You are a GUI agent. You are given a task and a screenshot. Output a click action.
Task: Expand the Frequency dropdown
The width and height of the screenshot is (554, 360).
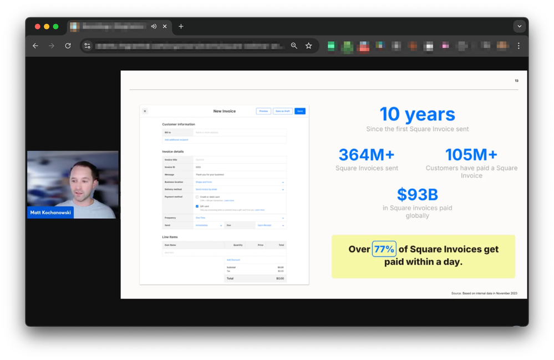(x=283, y=218)
